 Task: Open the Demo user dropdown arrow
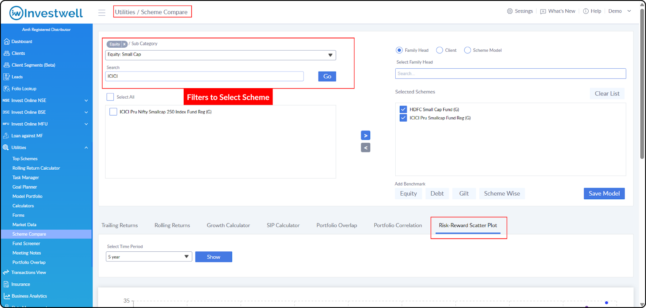coord(629,11)
